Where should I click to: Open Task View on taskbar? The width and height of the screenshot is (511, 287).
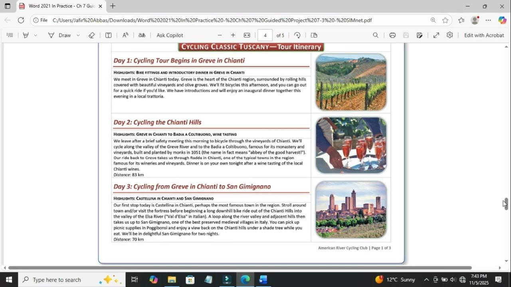[135, 279]
